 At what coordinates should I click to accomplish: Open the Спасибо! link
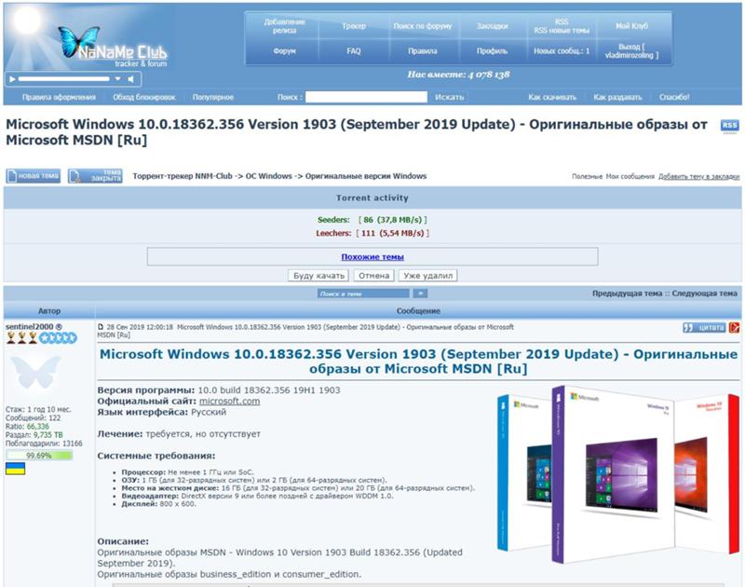click(x=674, y=97)
